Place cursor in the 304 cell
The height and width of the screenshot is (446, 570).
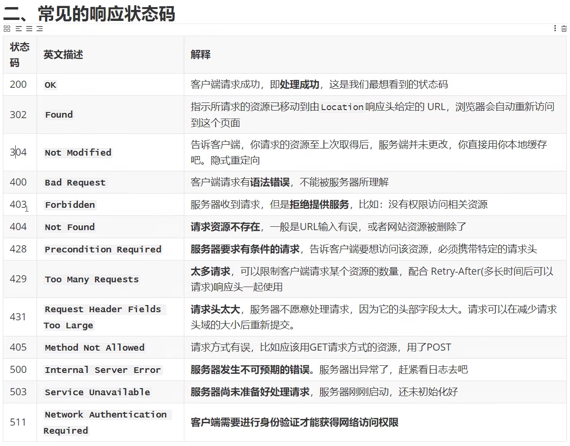click(18, 153)
